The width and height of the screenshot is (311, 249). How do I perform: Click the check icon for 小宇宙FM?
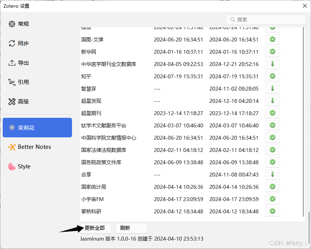pos(273,199)
